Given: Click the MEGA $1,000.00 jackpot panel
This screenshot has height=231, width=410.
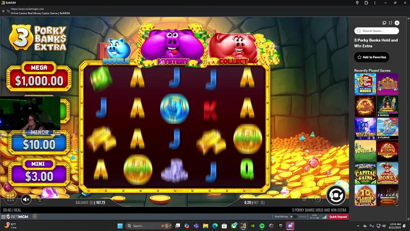Looking at the screenshot, I should [x=39, y=76].
